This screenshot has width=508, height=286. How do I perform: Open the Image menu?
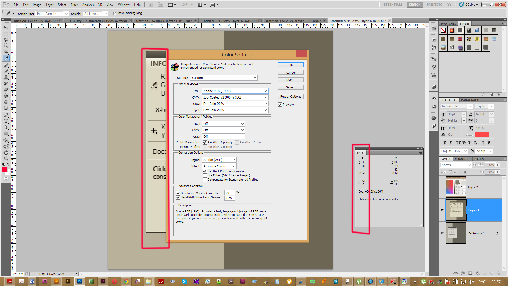tap(37, 5)
